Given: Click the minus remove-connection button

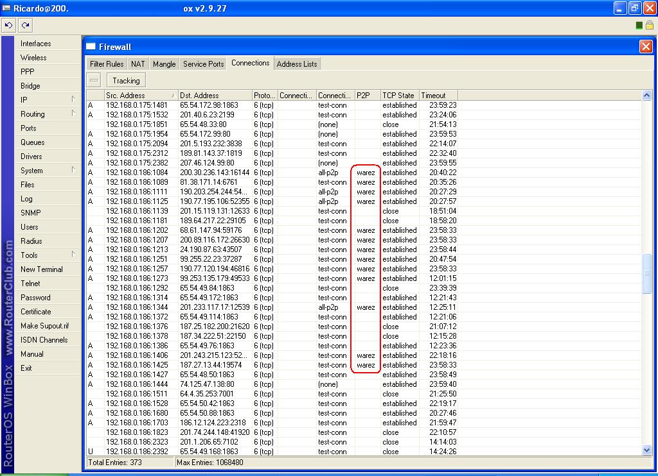Looking at the screenshot, I should tap(94, 80).
